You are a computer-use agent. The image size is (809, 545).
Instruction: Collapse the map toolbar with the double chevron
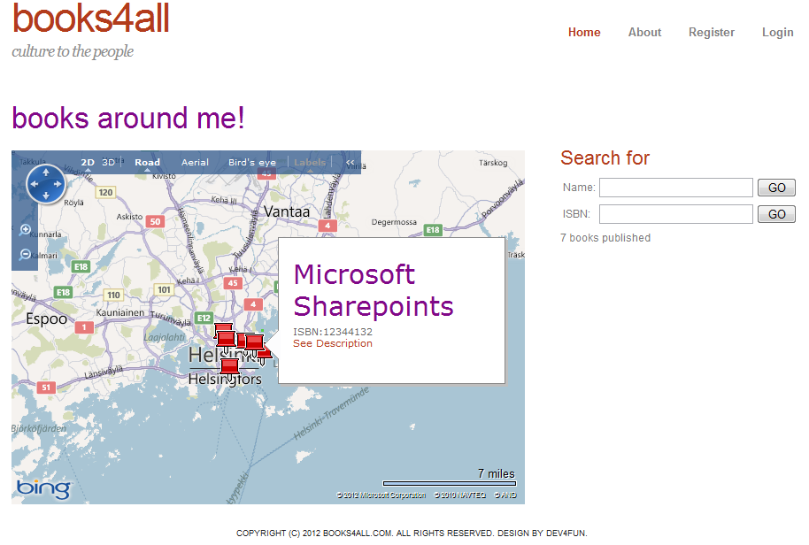point(350,163)
